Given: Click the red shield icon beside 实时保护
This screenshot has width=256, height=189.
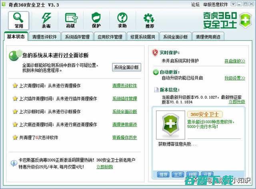Looking at the screenshot, I should pyautogui.click(x=155, y=52).
